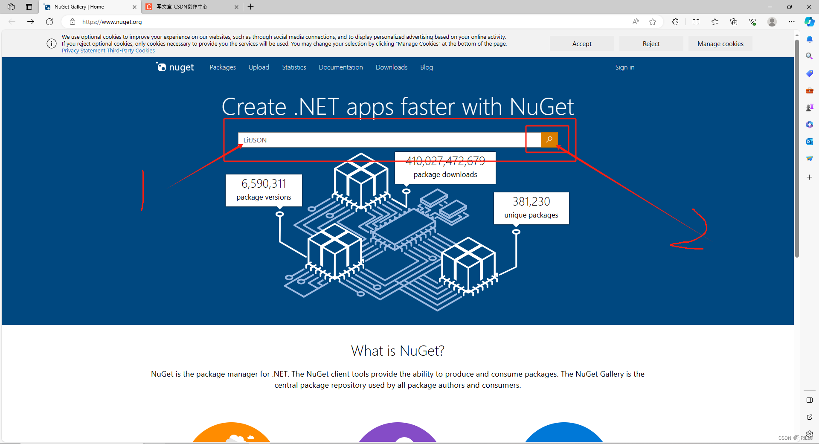Open Microsoft 365 from the sidebar
The height and width of the screenshot is (444, 819).
(x=809, y=124)
